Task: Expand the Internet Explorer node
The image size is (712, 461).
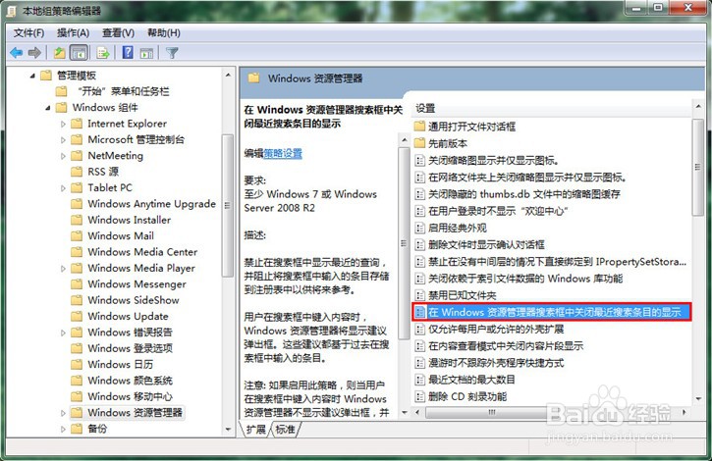Action: tap(63, 124)
